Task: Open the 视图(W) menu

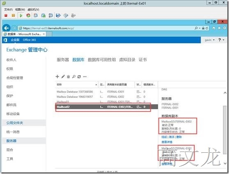Action: click(x=20, y=9)
